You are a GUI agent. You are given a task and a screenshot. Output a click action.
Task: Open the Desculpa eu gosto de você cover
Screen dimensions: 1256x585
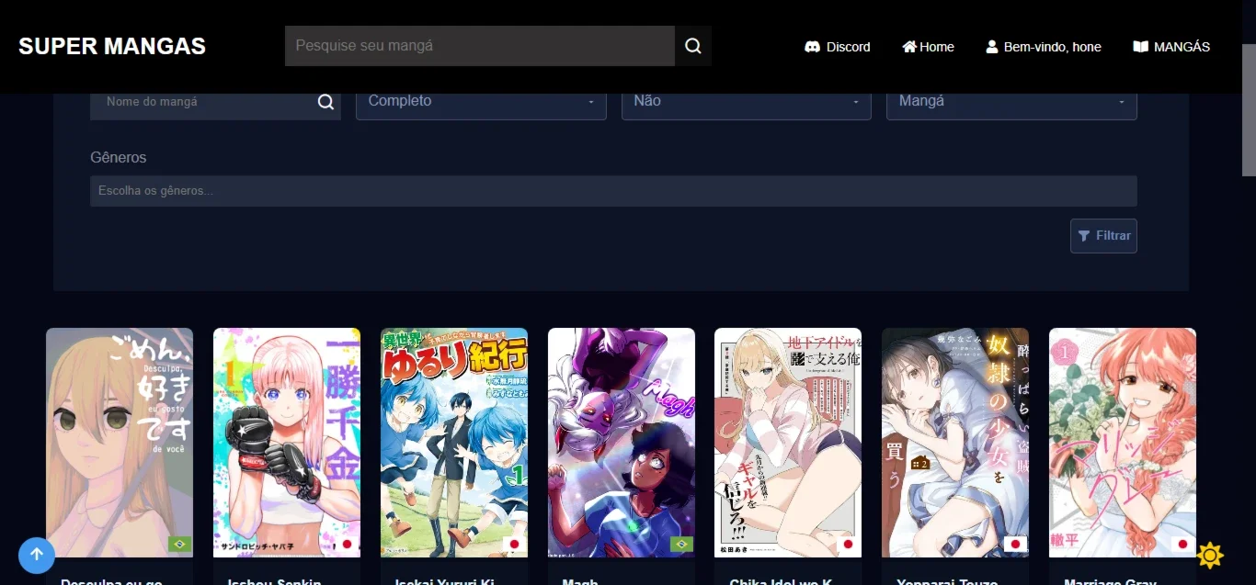click(x=120, y=443)
